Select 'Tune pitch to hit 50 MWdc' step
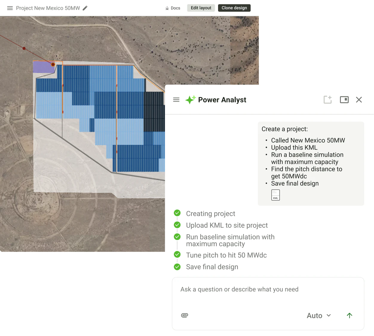Screen dimensions: 374x336 pyautogui.click(x=226, y=255)
